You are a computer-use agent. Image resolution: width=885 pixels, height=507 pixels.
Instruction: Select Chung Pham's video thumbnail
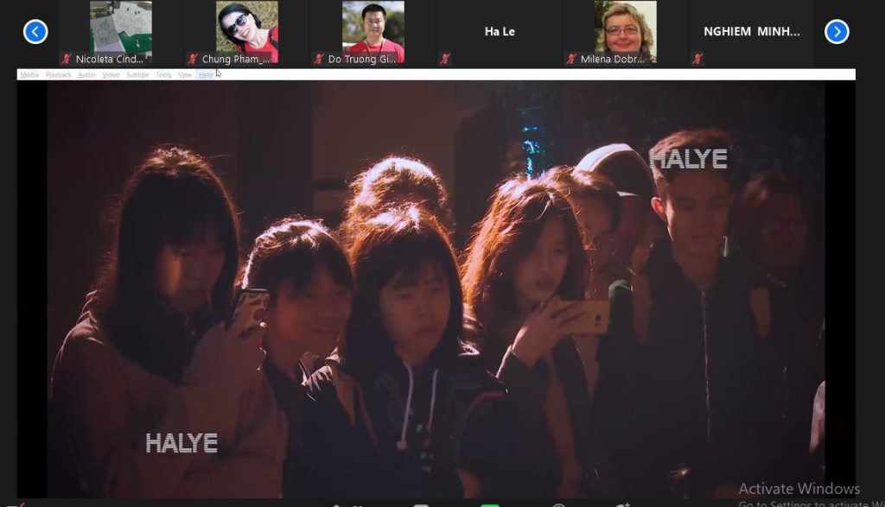pos(247,28)
